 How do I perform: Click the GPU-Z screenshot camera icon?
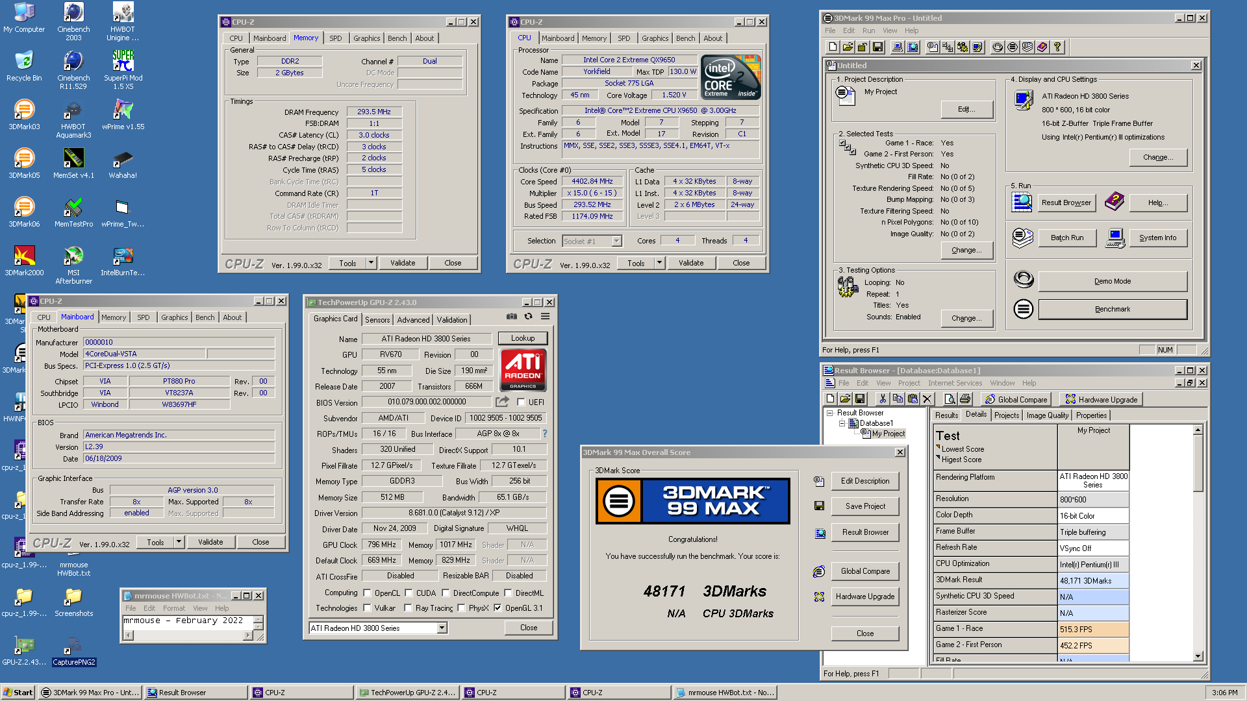(512, 317)
